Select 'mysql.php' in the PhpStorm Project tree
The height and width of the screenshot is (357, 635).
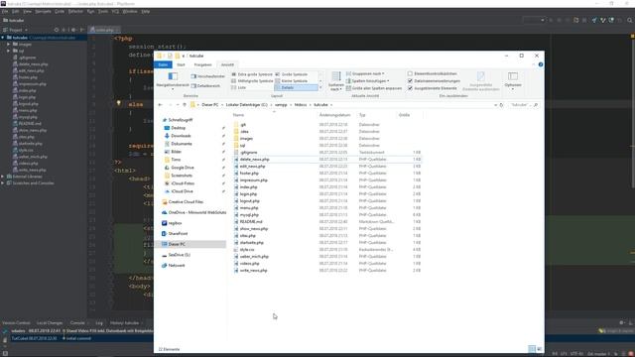28,117
